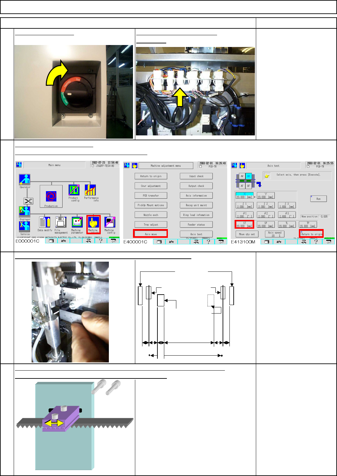Screen dimensions: 337x476
Task: Select the Z 2 axis button
Action: 266,205
